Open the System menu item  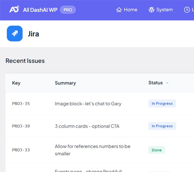[160, 10]
